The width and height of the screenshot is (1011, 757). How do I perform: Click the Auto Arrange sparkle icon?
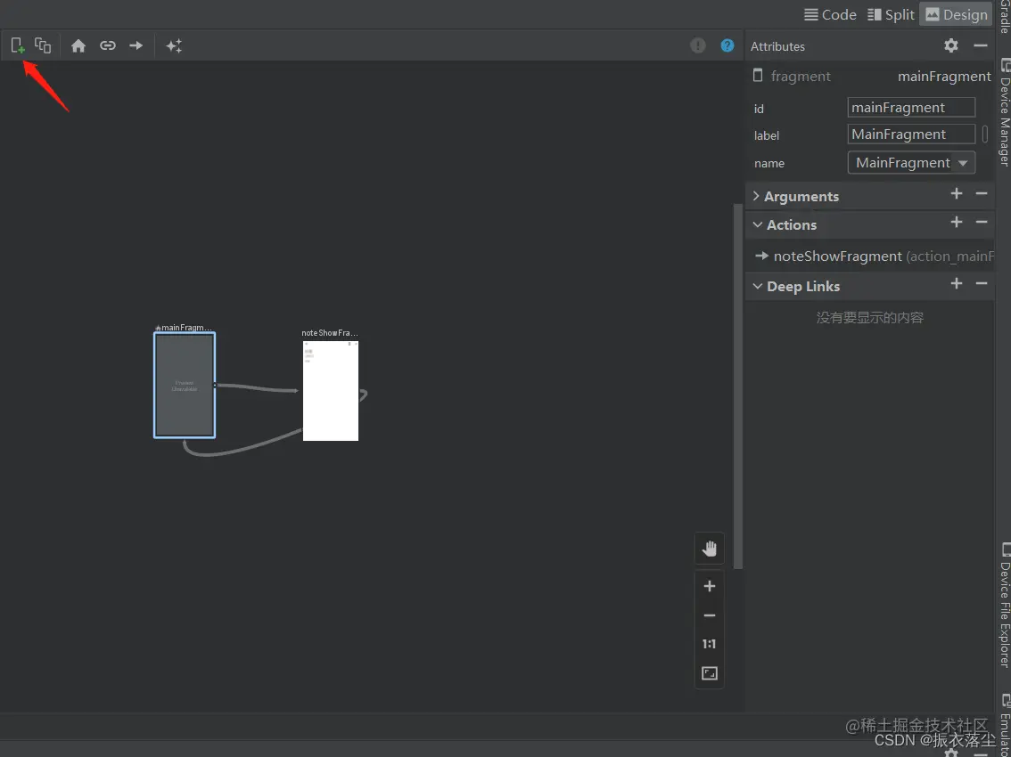tap(174, 45)
